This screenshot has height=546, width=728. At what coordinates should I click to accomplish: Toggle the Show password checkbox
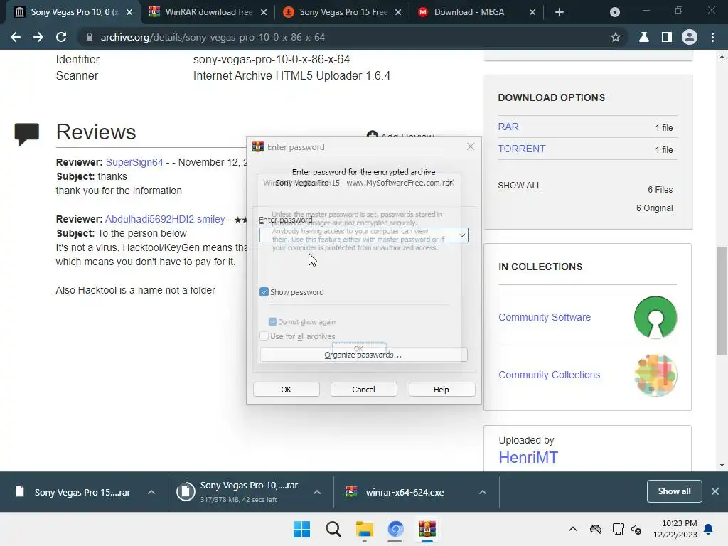click(x=264, y=292)
